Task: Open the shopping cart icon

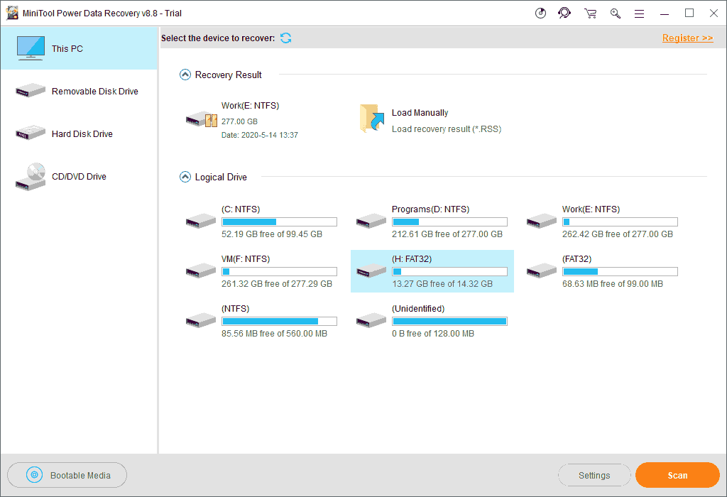Action: (590, 13)
